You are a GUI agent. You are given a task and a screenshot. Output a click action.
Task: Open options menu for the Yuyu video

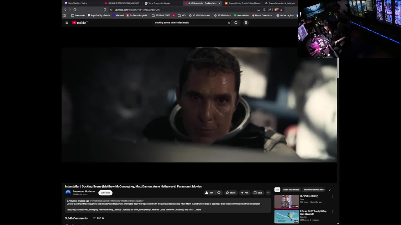point(332,197)
